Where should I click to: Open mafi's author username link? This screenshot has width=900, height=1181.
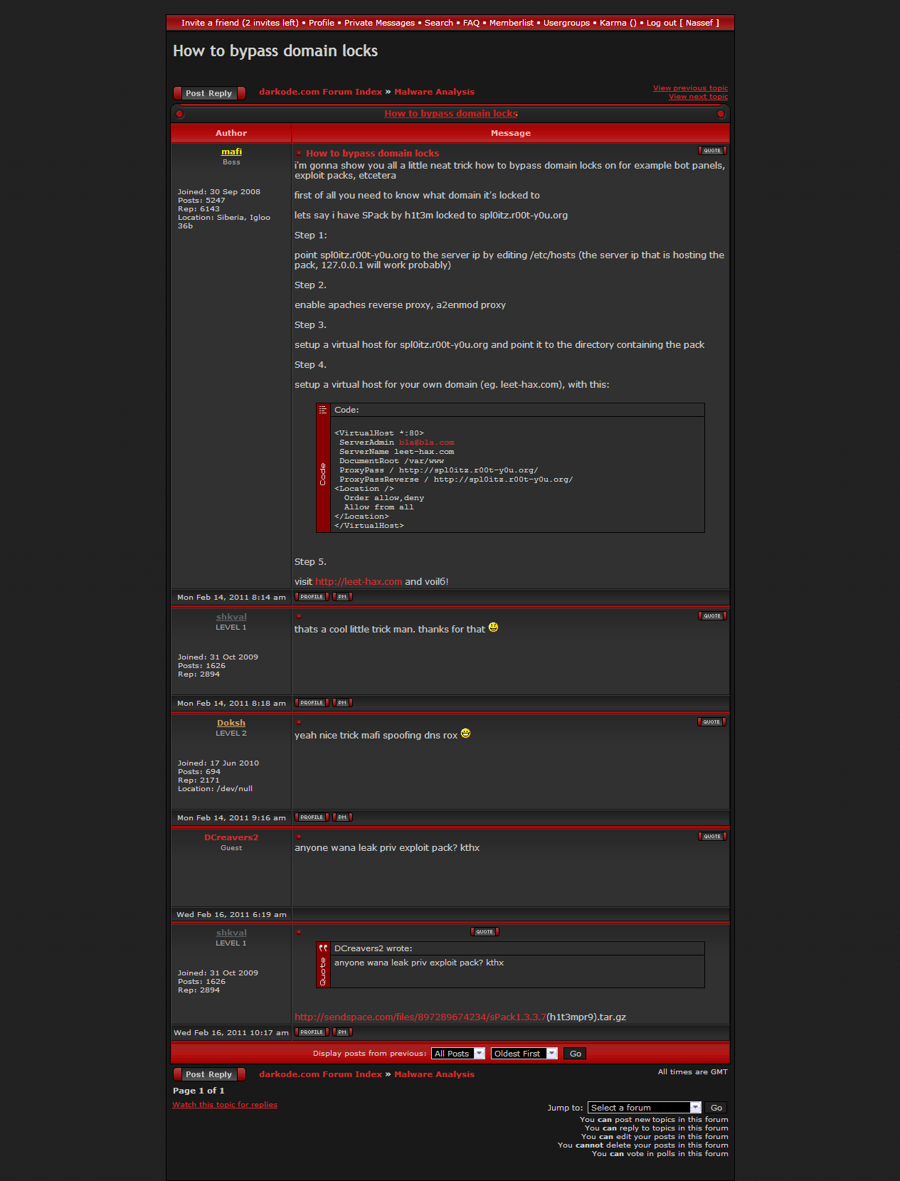[x=231, y=152]
